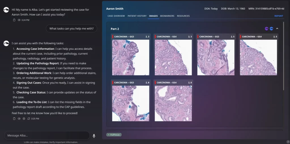
Task: Click the microphone icon beside message box
Action: point(94,136)
